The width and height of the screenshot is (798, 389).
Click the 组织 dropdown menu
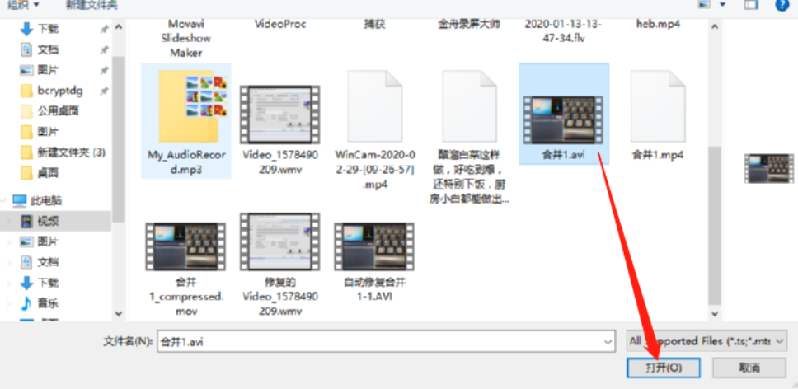(23, 5)
